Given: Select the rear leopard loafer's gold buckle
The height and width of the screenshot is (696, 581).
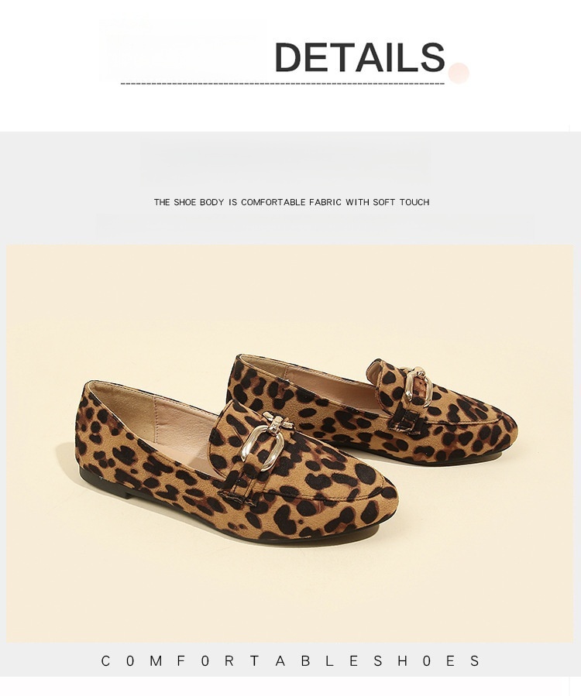Looking at the screenshot, I should click(x=418, y=386).
